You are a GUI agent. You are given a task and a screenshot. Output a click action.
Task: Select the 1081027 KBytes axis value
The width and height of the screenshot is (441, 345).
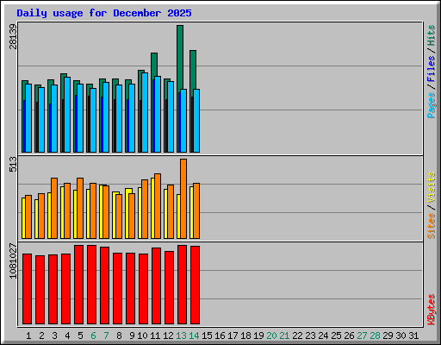[13, 260]
